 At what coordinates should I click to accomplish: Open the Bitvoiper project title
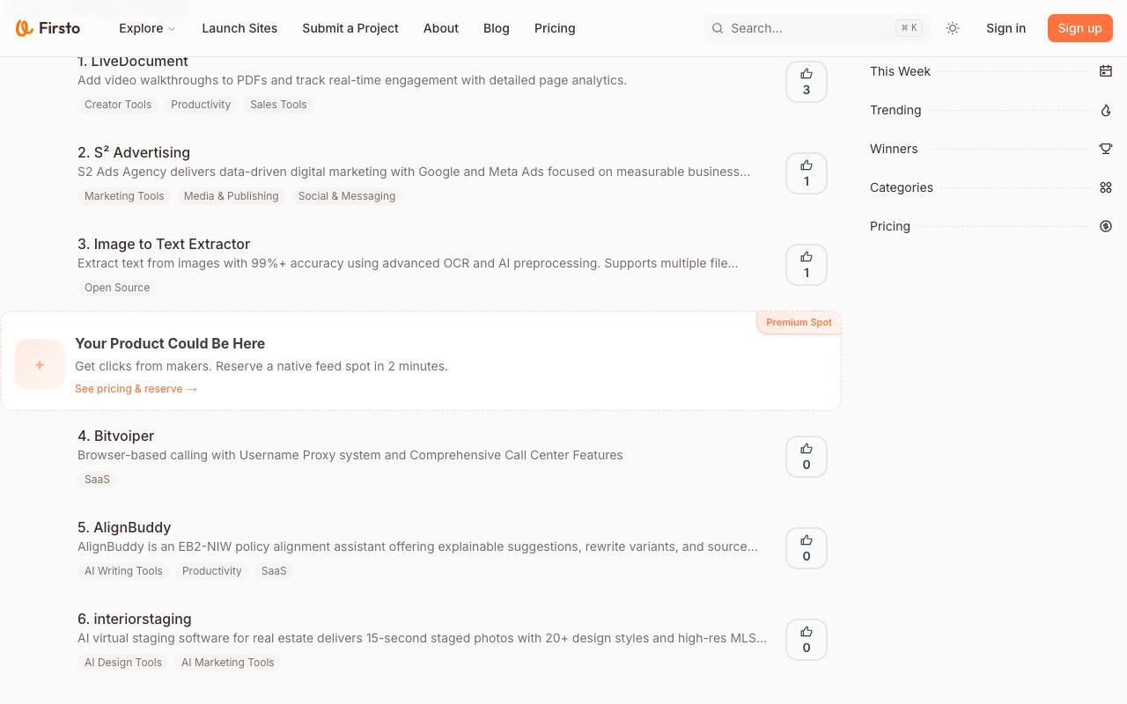point(115,436)
